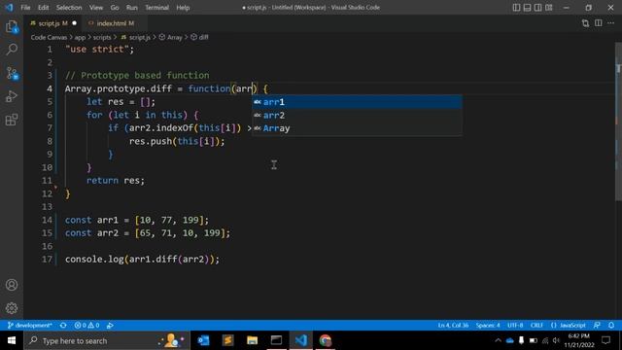Image resolution: width=622 pixels, height=350 pixels.
Task: Open the Windows Action Center icon
Action: pyautogui.click(x=605, y=340)
